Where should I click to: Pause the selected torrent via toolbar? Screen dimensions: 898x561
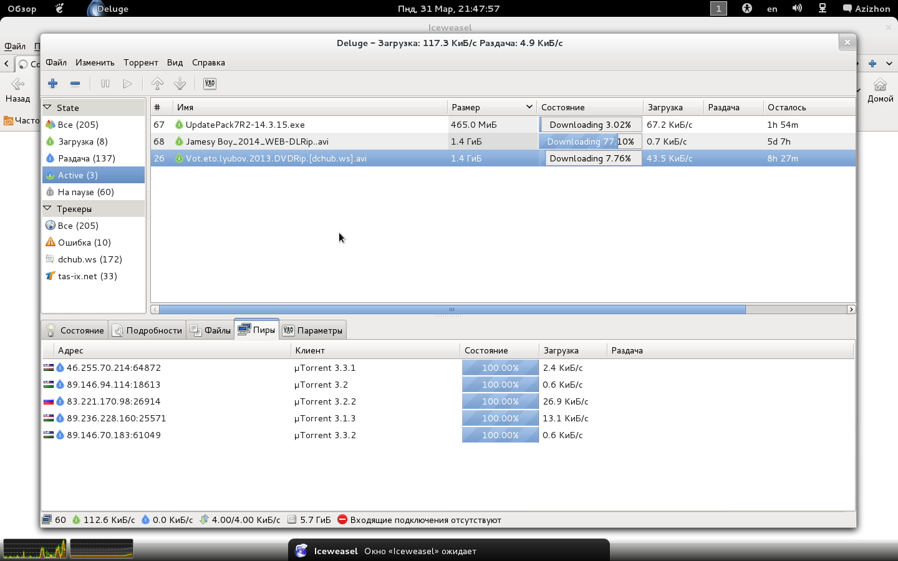[x=105, y=84]
